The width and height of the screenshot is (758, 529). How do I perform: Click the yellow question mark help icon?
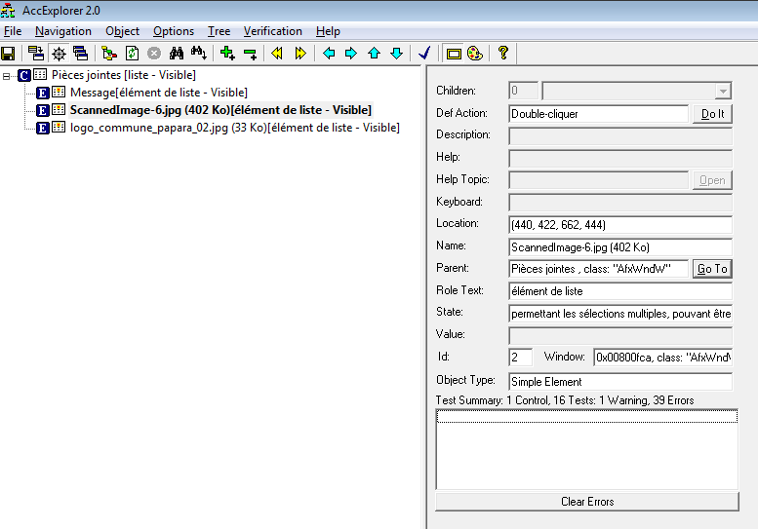(503, 53)
